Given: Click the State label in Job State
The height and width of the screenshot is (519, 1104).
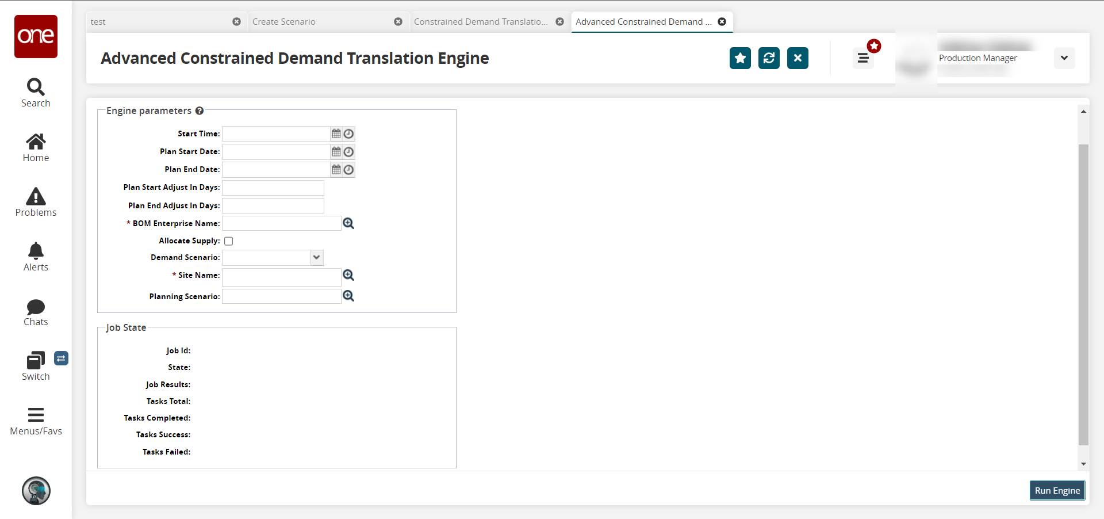Looking at the screenshot, I should pos(179,368).
